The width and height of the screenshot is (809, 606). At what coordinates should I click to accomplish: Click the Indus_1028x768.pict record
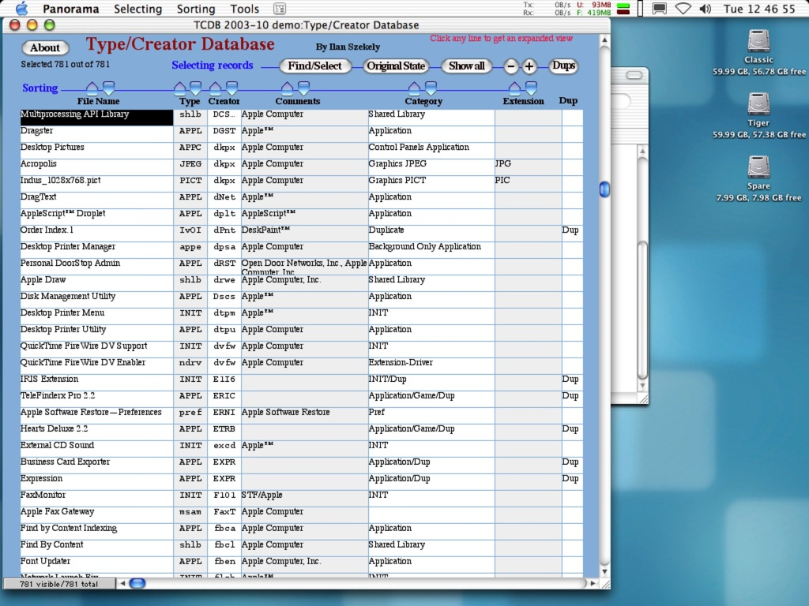pos(301,182)
